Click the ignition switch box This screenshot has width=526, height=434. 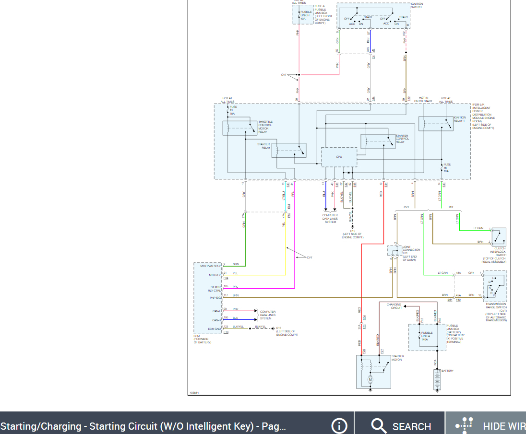[x=373, y=16]
